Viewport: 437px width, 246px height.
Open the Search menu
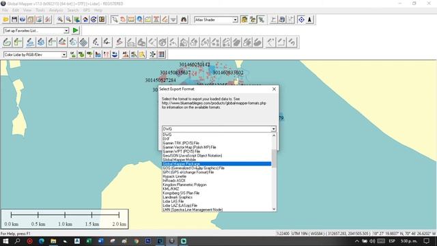click(x=73, y=10)
